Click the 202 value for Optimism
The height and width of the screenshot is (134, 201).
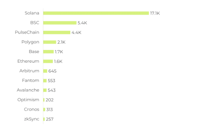(50, 100)
